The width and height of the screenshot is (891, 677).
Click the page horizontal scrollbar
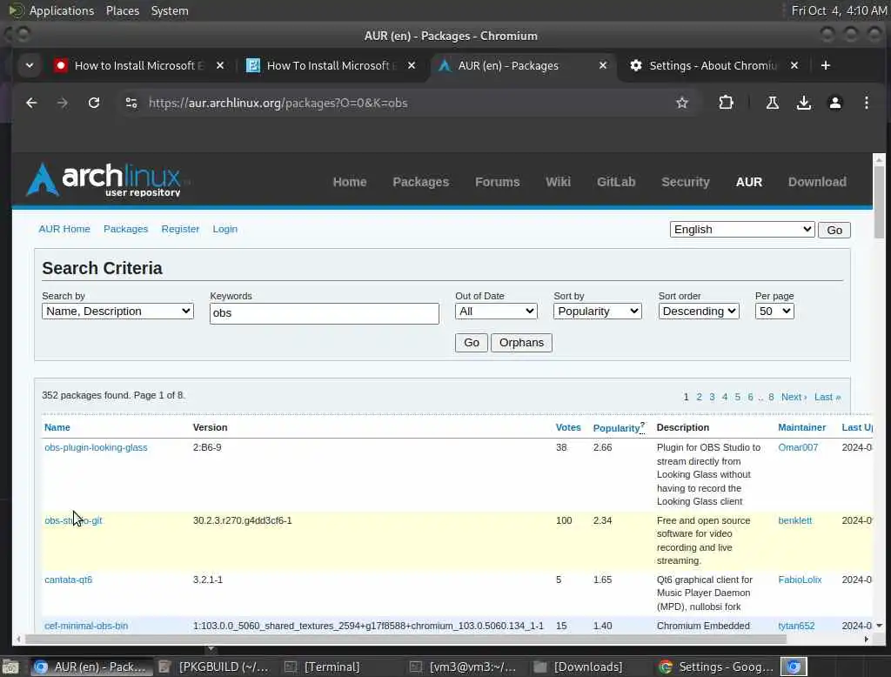pyautogui.click(x=405, y=639)
